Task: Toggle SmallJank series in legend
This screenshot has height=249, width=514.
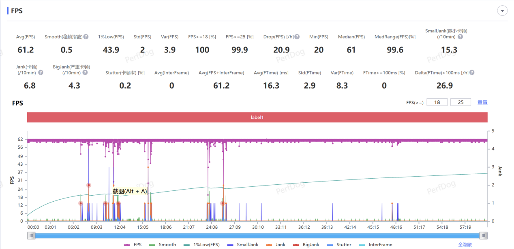Action: point(243,245)
